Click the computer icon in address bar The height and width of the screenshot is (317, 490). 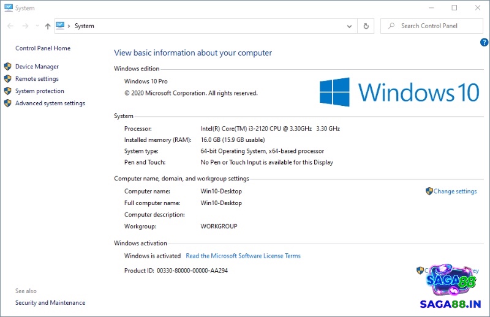point(60,26)
